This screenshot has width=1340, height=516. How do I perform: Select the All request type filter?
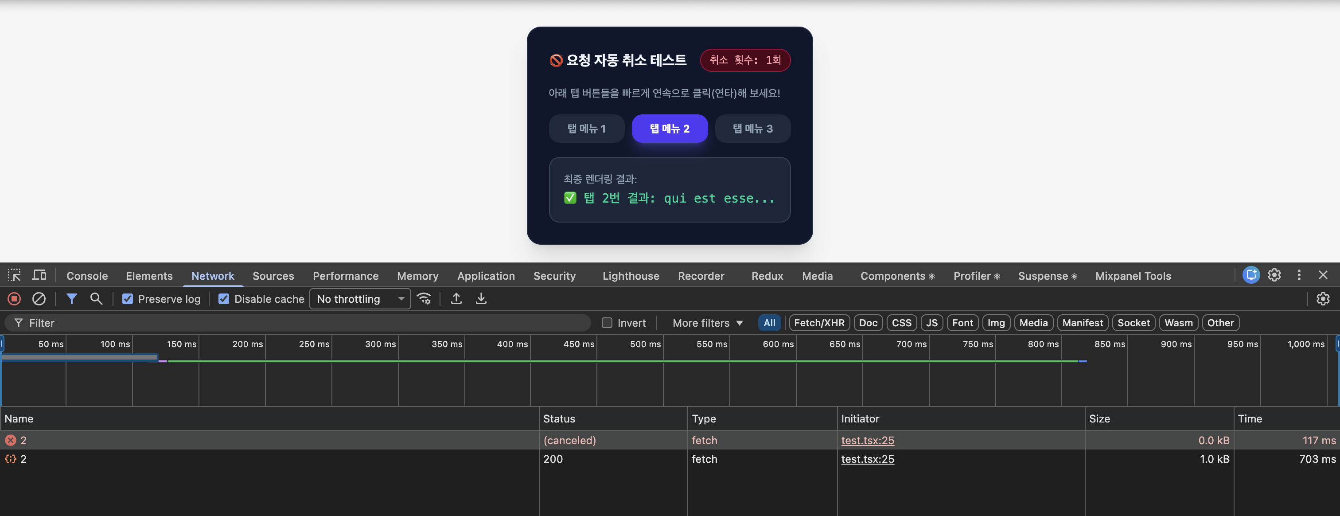pyautogui.click(x=769, y=323)
